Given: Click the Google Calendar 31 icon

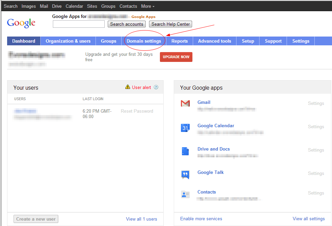Looking at the screenshot, I should click(185, 128).
